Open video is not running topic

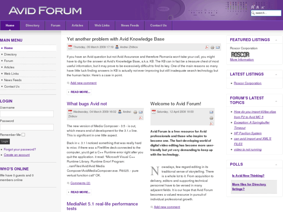click(x=248, y=150)
